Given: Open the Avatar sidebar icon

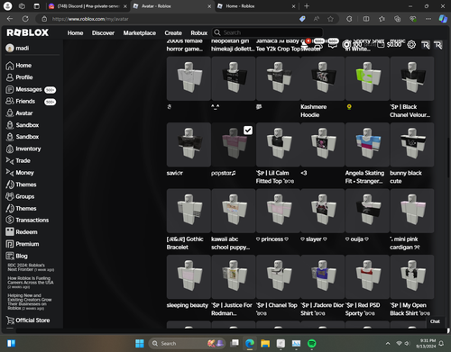Looking at the screenshot, I should click(10, 113).
